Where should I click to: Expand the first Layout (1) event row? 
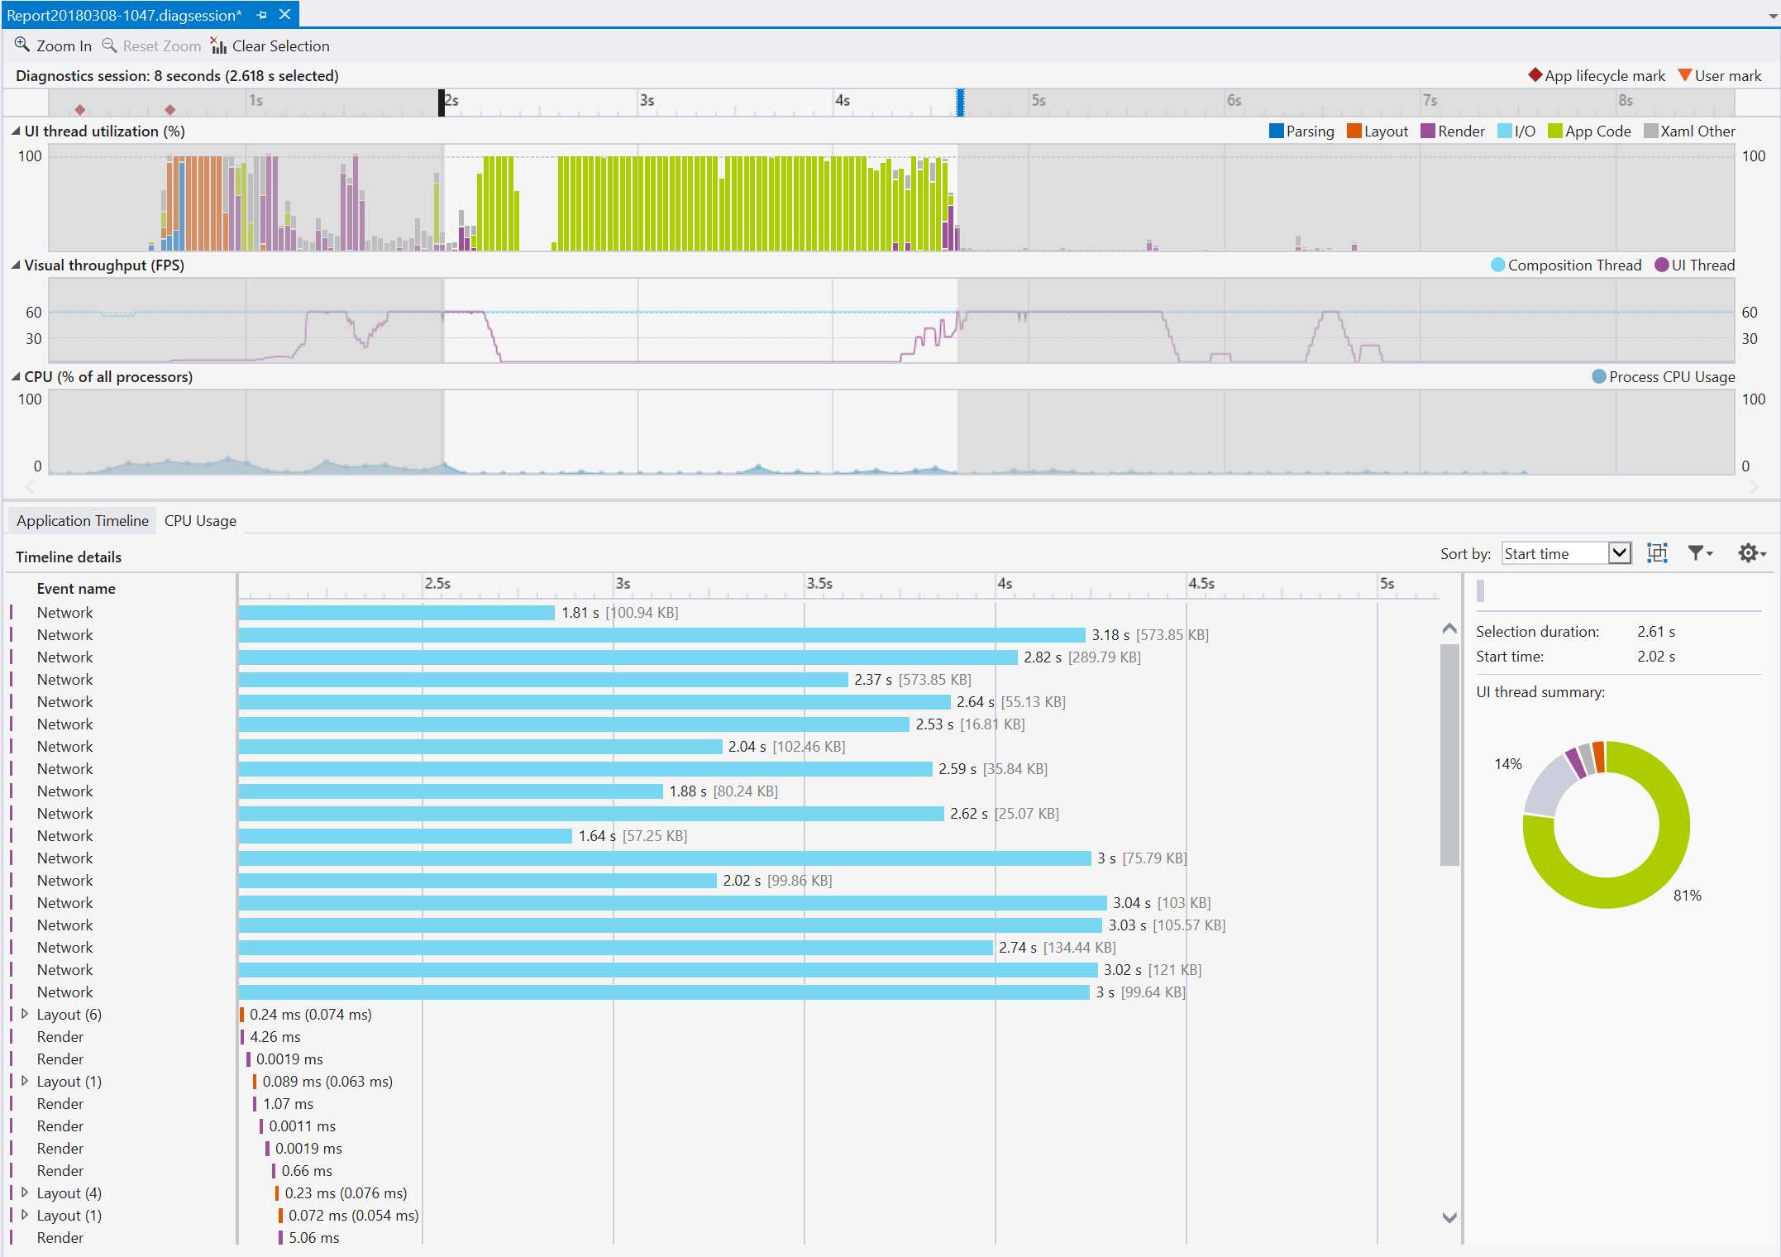tap(25, 1081)
